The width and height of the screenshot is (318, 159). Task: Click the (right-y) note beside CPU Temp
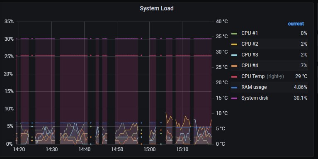coord(275,76)
